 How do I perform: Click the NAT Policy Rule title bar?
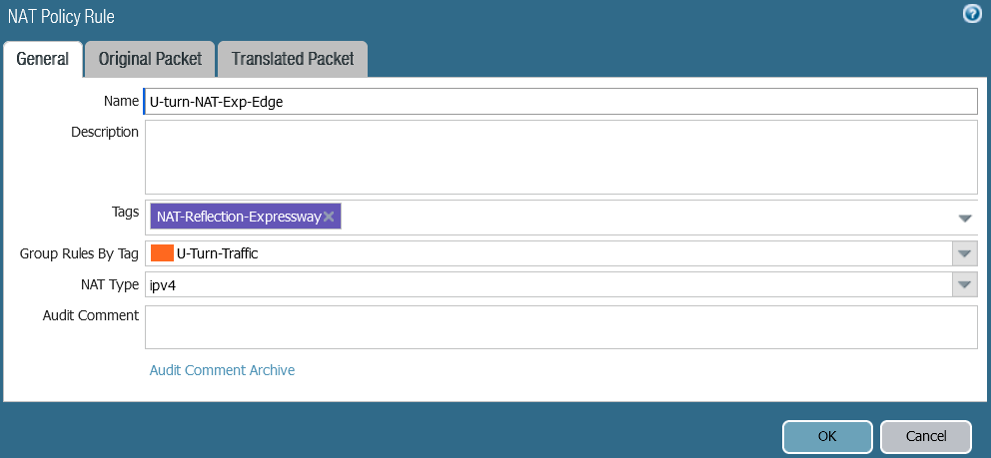point(400,16)
